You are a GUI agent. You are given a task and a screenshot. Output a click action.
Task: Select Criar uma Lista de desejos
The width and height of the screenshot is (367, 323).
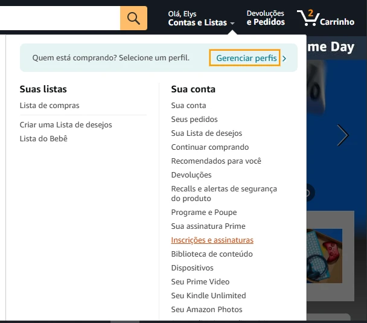tap(66, 125)
